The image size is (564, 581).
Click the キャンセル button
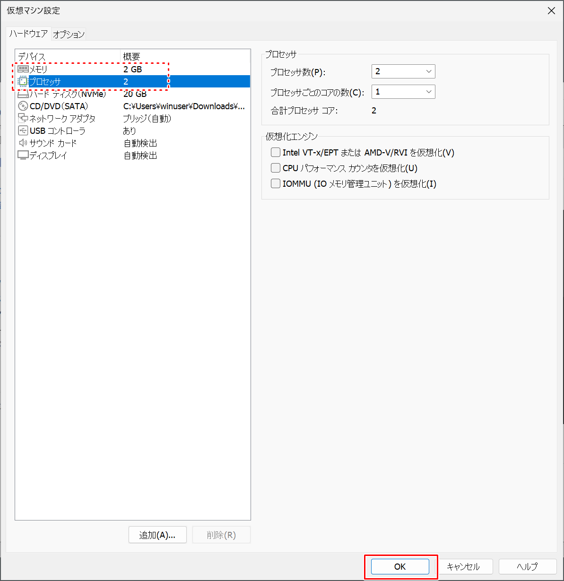pos(465,566)
